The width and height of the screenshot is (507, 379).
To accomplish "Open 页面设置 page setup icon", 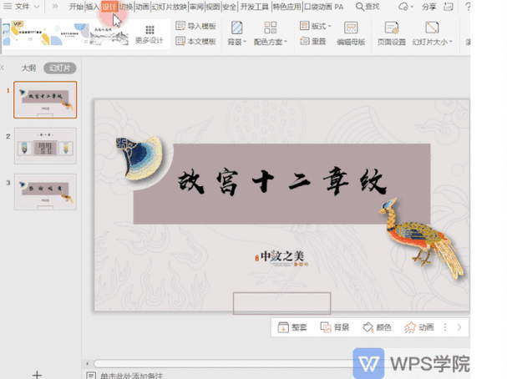I will click(391, 28).
